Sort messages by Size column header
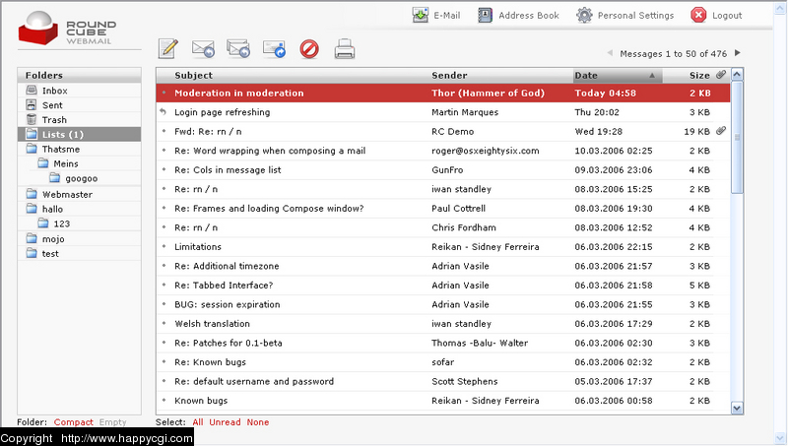This screenshot has width=788, height=446. [x=699, y=76]
